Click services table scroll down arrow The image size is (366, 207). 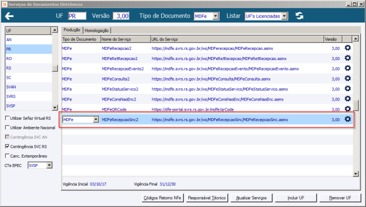point(355,174)
